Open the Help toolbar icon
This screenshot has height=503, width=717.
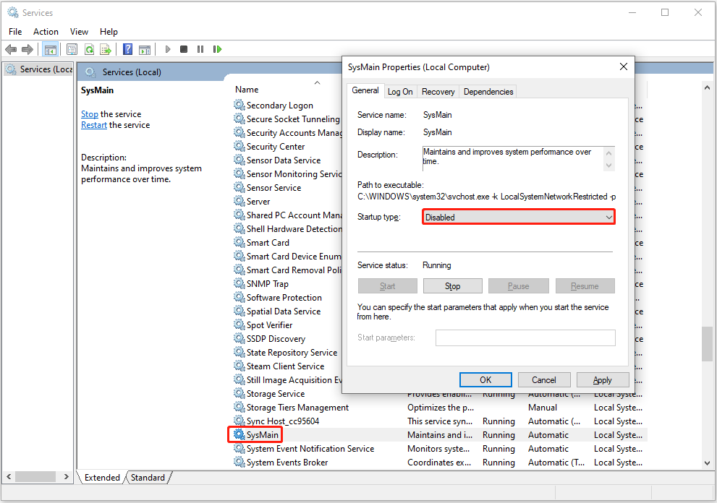click(x=127, y=49)
